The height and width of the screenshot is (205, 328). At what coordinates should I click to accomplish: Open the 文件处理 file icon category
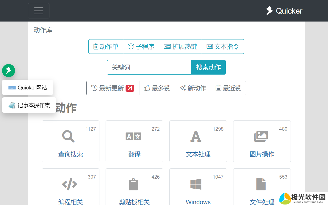click(x=261, y=184)
